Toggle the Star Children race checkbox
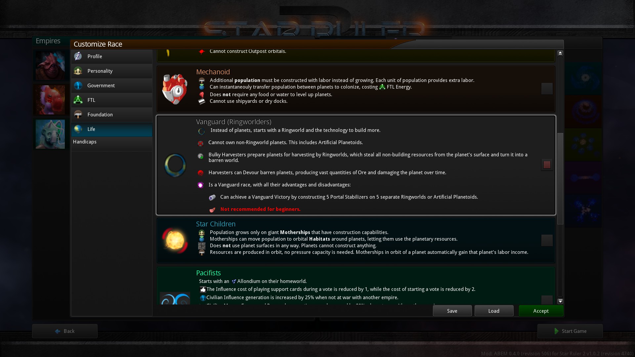Viewport: 635px width, 357px height. (546, 240)
